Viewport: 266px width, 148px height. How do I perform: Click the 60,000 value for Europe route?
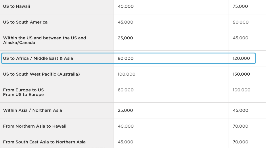pyautogui.click(x=126, y=90)
